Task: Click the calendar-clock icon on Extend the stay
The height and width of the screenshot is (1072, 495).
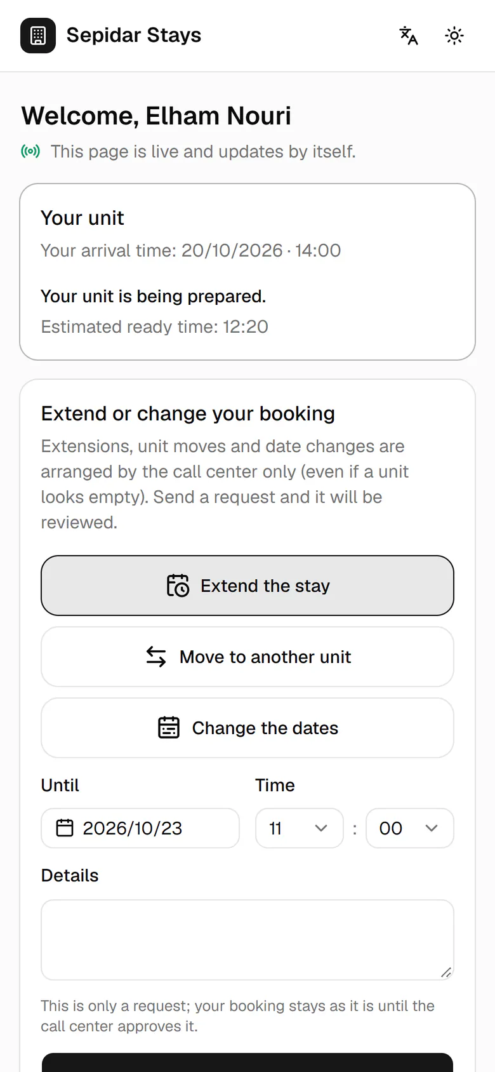Action: tap(178, 586)
